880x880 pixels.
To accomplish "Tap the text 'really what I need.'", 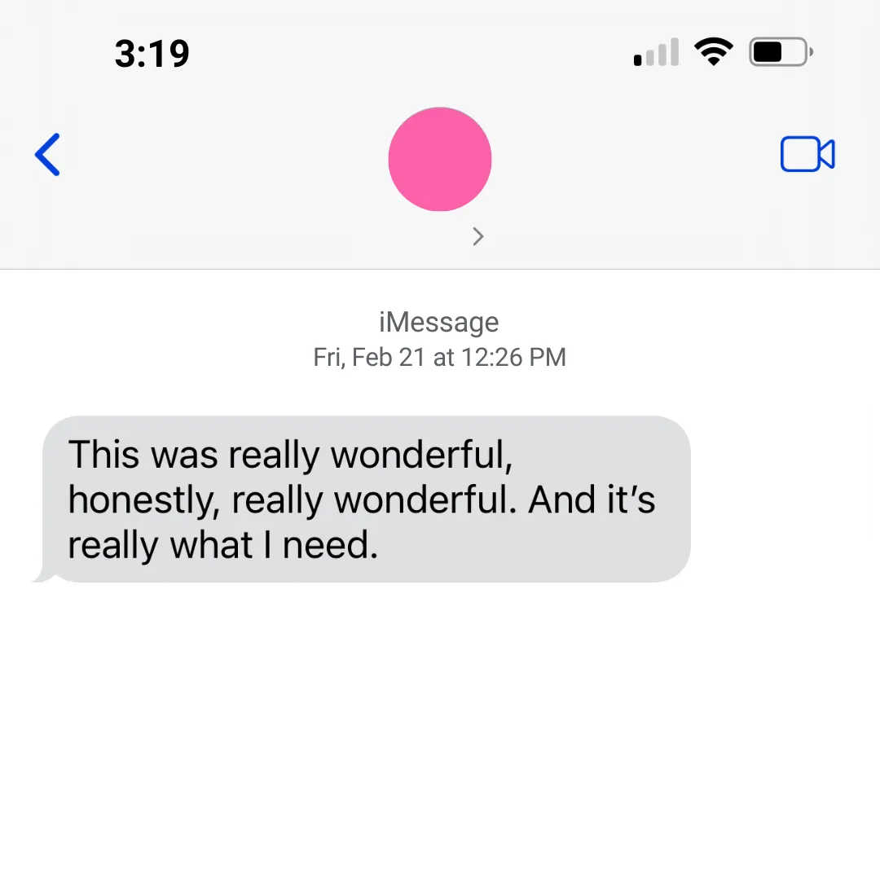I will [222, 545].
